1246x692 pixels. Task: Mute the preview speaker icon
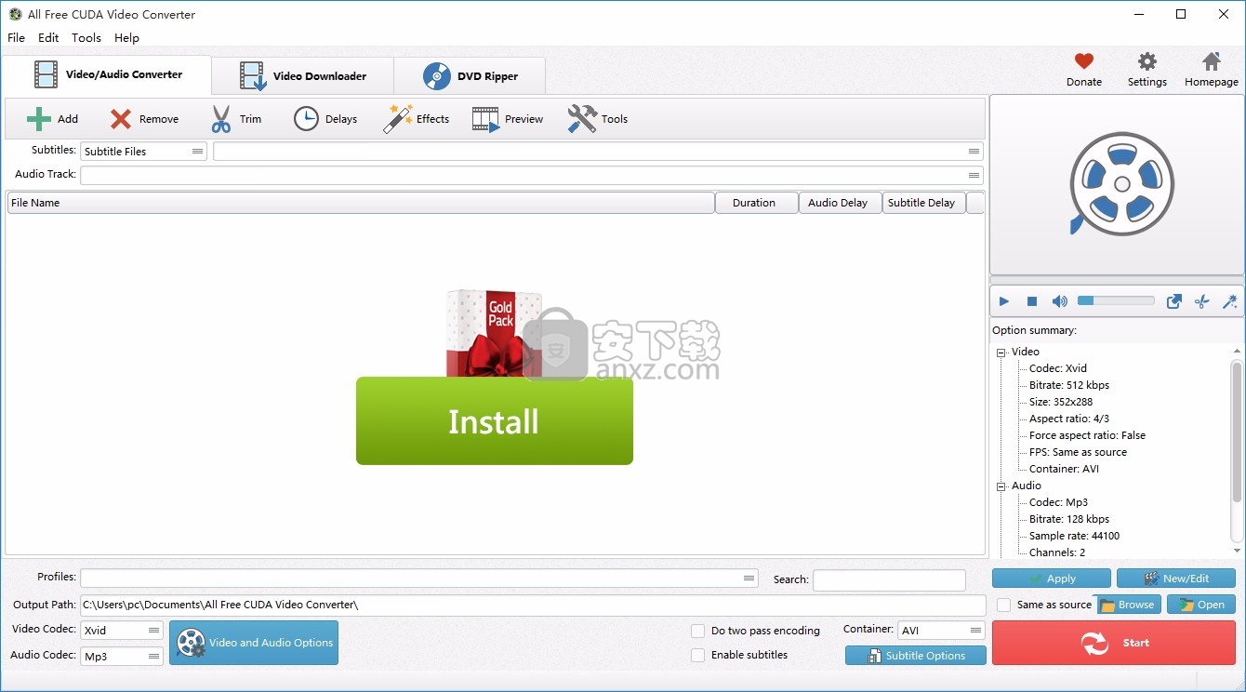click(x=1059, y=301)
